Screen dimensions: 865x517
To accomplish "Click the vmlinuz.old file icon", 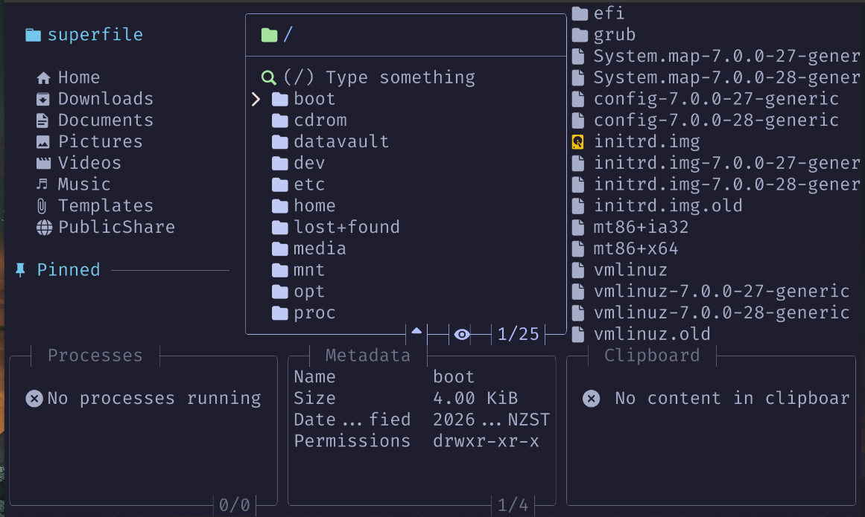I will (x=577, y=334).
